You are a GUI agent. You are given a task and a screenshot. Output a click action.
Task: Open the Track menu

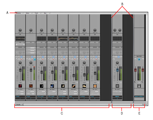(x=38, y=13)
